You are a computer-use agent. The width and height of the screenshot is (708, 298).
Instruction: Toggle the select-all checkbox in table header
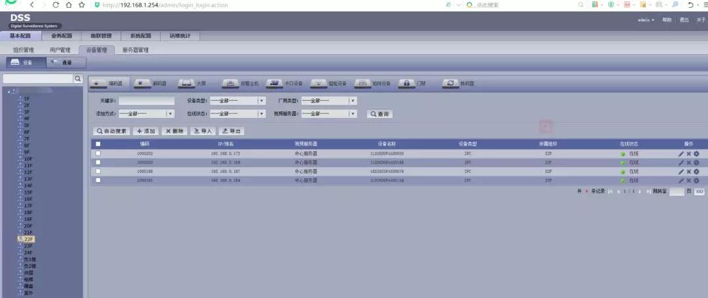pos(98,144)
